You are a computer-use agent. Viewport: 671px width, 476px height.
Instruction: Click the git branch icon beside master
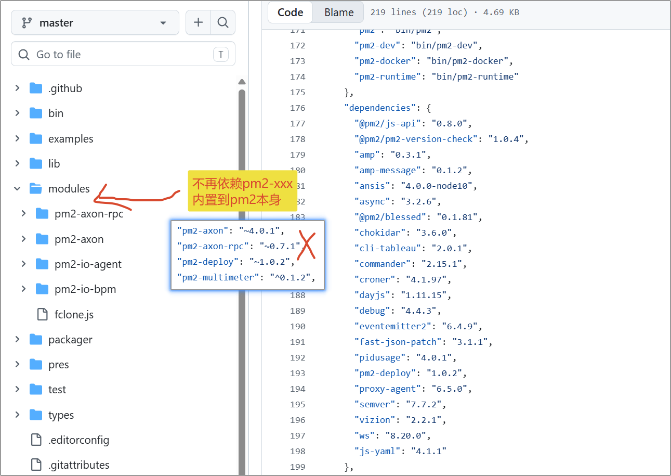pos(26,23)
